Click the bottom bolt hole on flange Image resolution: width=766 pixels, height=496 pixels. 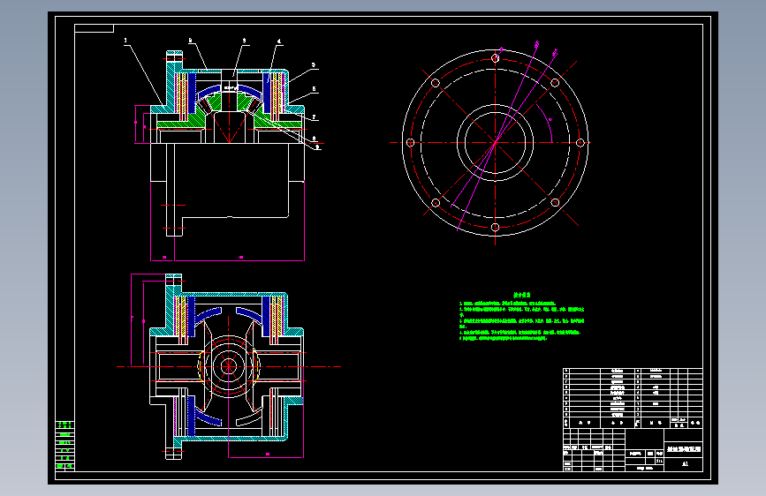click(x=496, y=227)
